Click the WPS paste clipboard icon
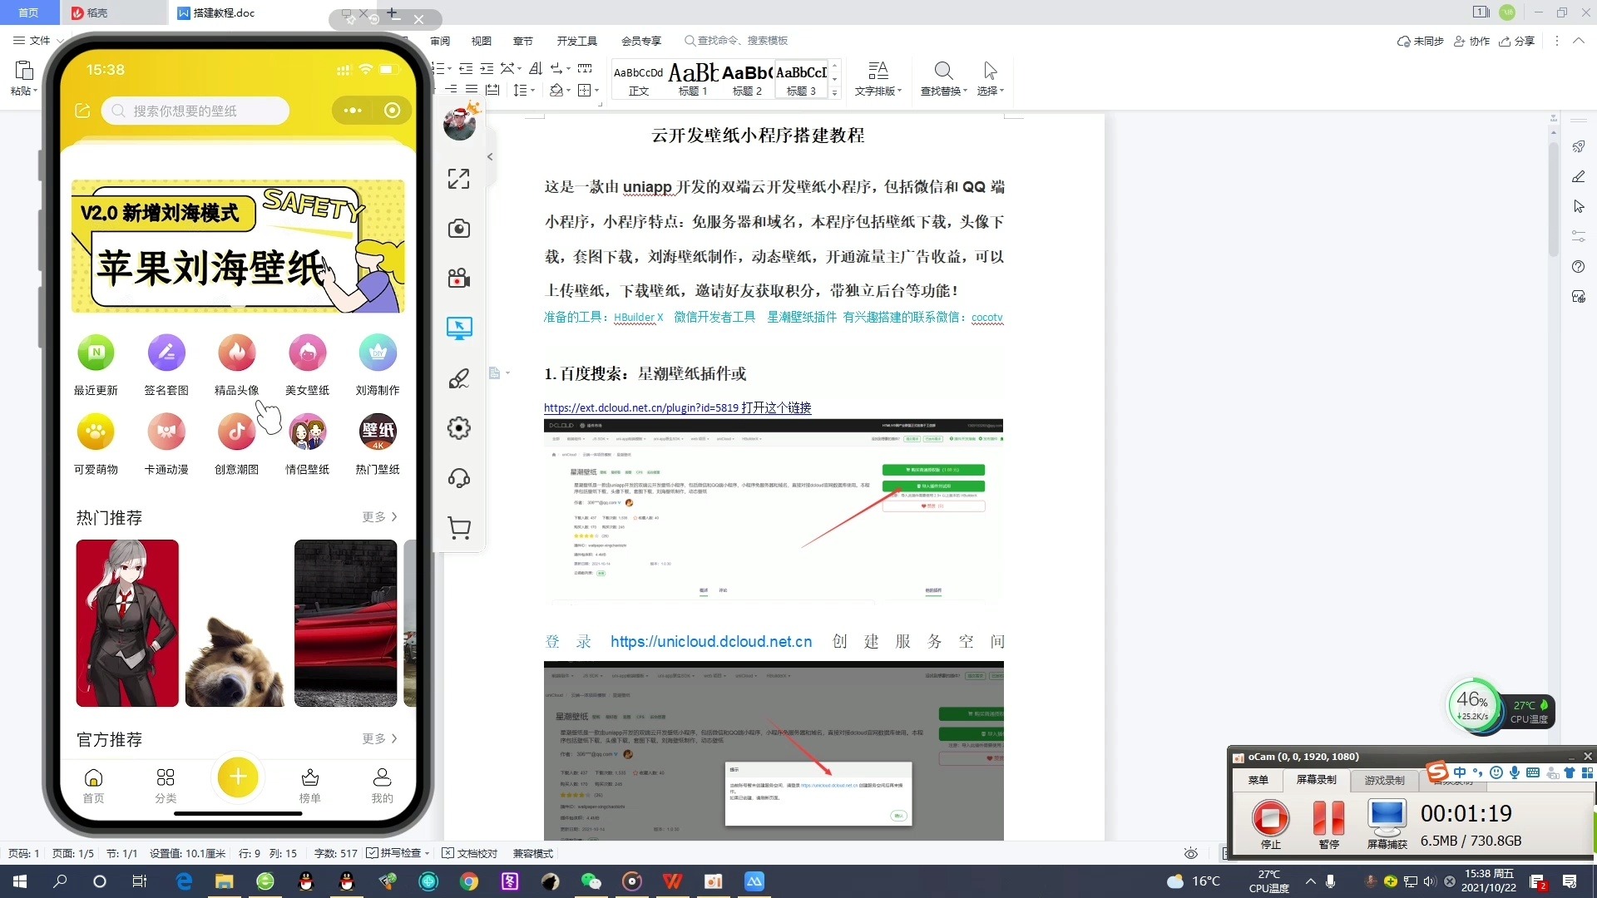 pos(24,71)
